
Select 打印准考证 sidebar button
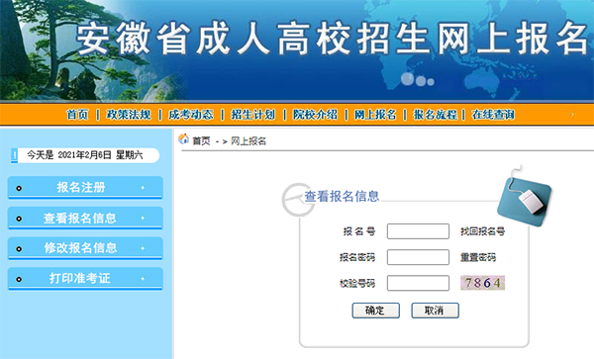point(85,279)
